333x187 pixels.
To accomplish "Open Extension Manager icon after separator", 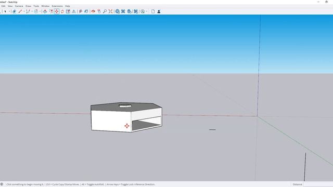I will 136,11.
